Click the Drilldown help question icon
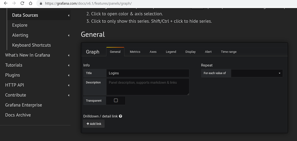 coord(120,116)
